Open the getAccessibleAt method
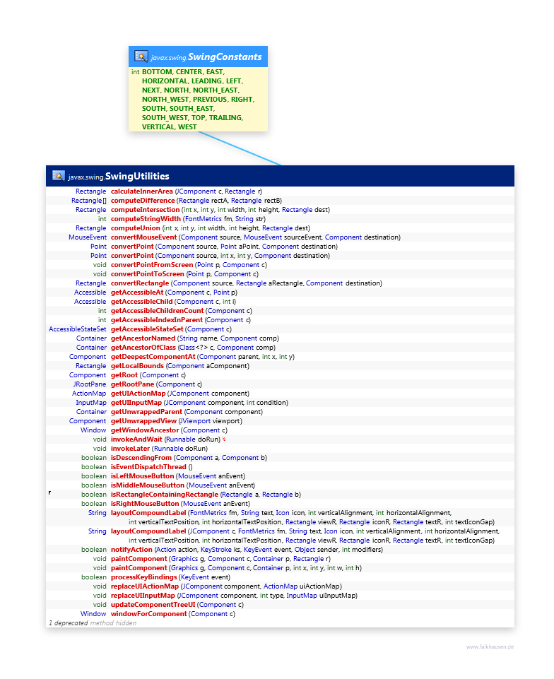Image resolution: width=554 pixels, height=679 pixels. (137, 293)
